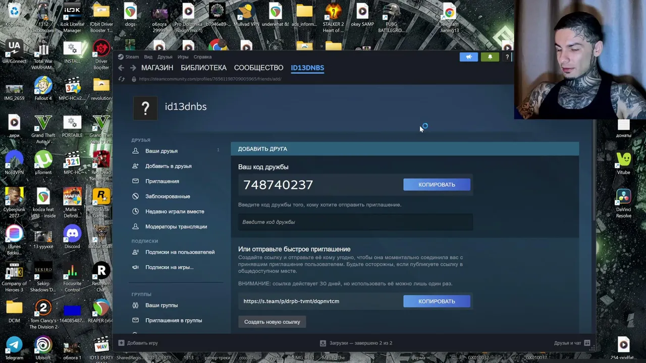
Task: Copy the quick invite s.team link
Action: click(x=437, y=301)
